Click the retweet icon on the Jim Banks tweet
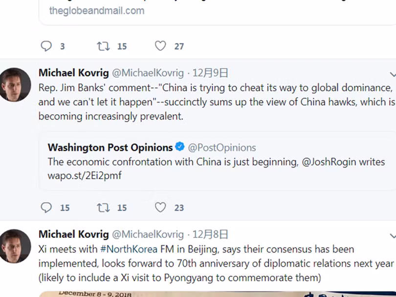396x297 pixels. [103, 207]
